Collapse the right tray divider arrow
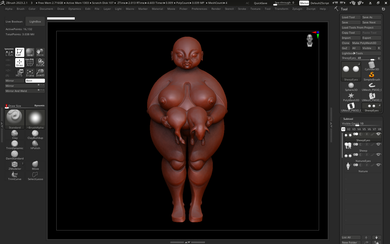Viewport: 390px width, 244px height. (x=331, y=125)
